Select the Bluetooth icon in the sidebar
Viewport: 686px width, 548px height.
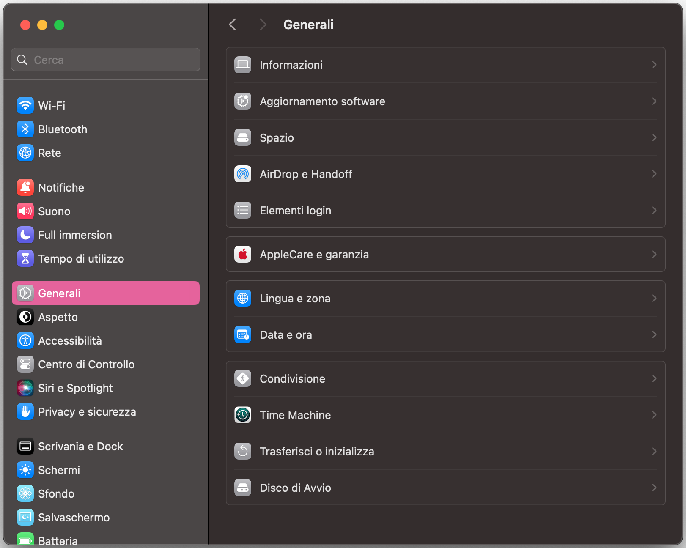25,129
